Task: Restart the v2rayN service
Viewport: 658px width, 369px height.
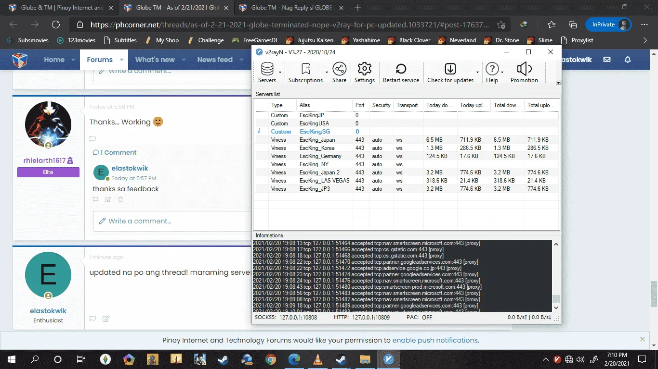Action: click(401, 73)
